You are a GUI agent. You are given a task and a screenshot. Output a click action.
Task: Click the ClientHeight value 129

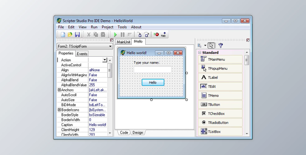92,130
